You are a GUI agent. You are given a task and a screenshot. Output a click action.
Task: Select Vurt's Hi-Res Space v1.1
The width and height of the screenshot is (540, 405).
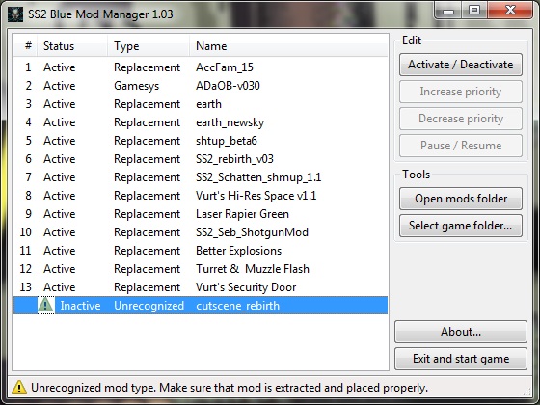(x=201, y=195)
